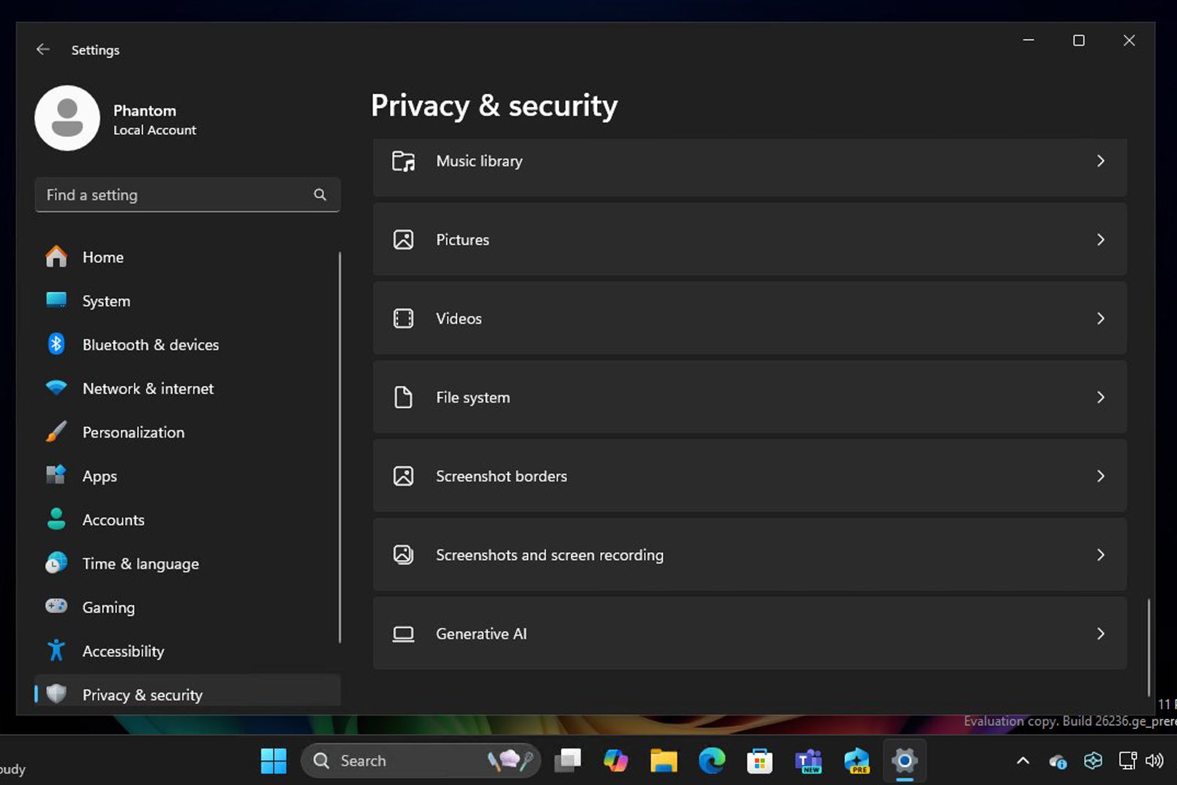Click the Find a setting search field
Viewport: 1177px width, 785px height.
click(188, 194)
